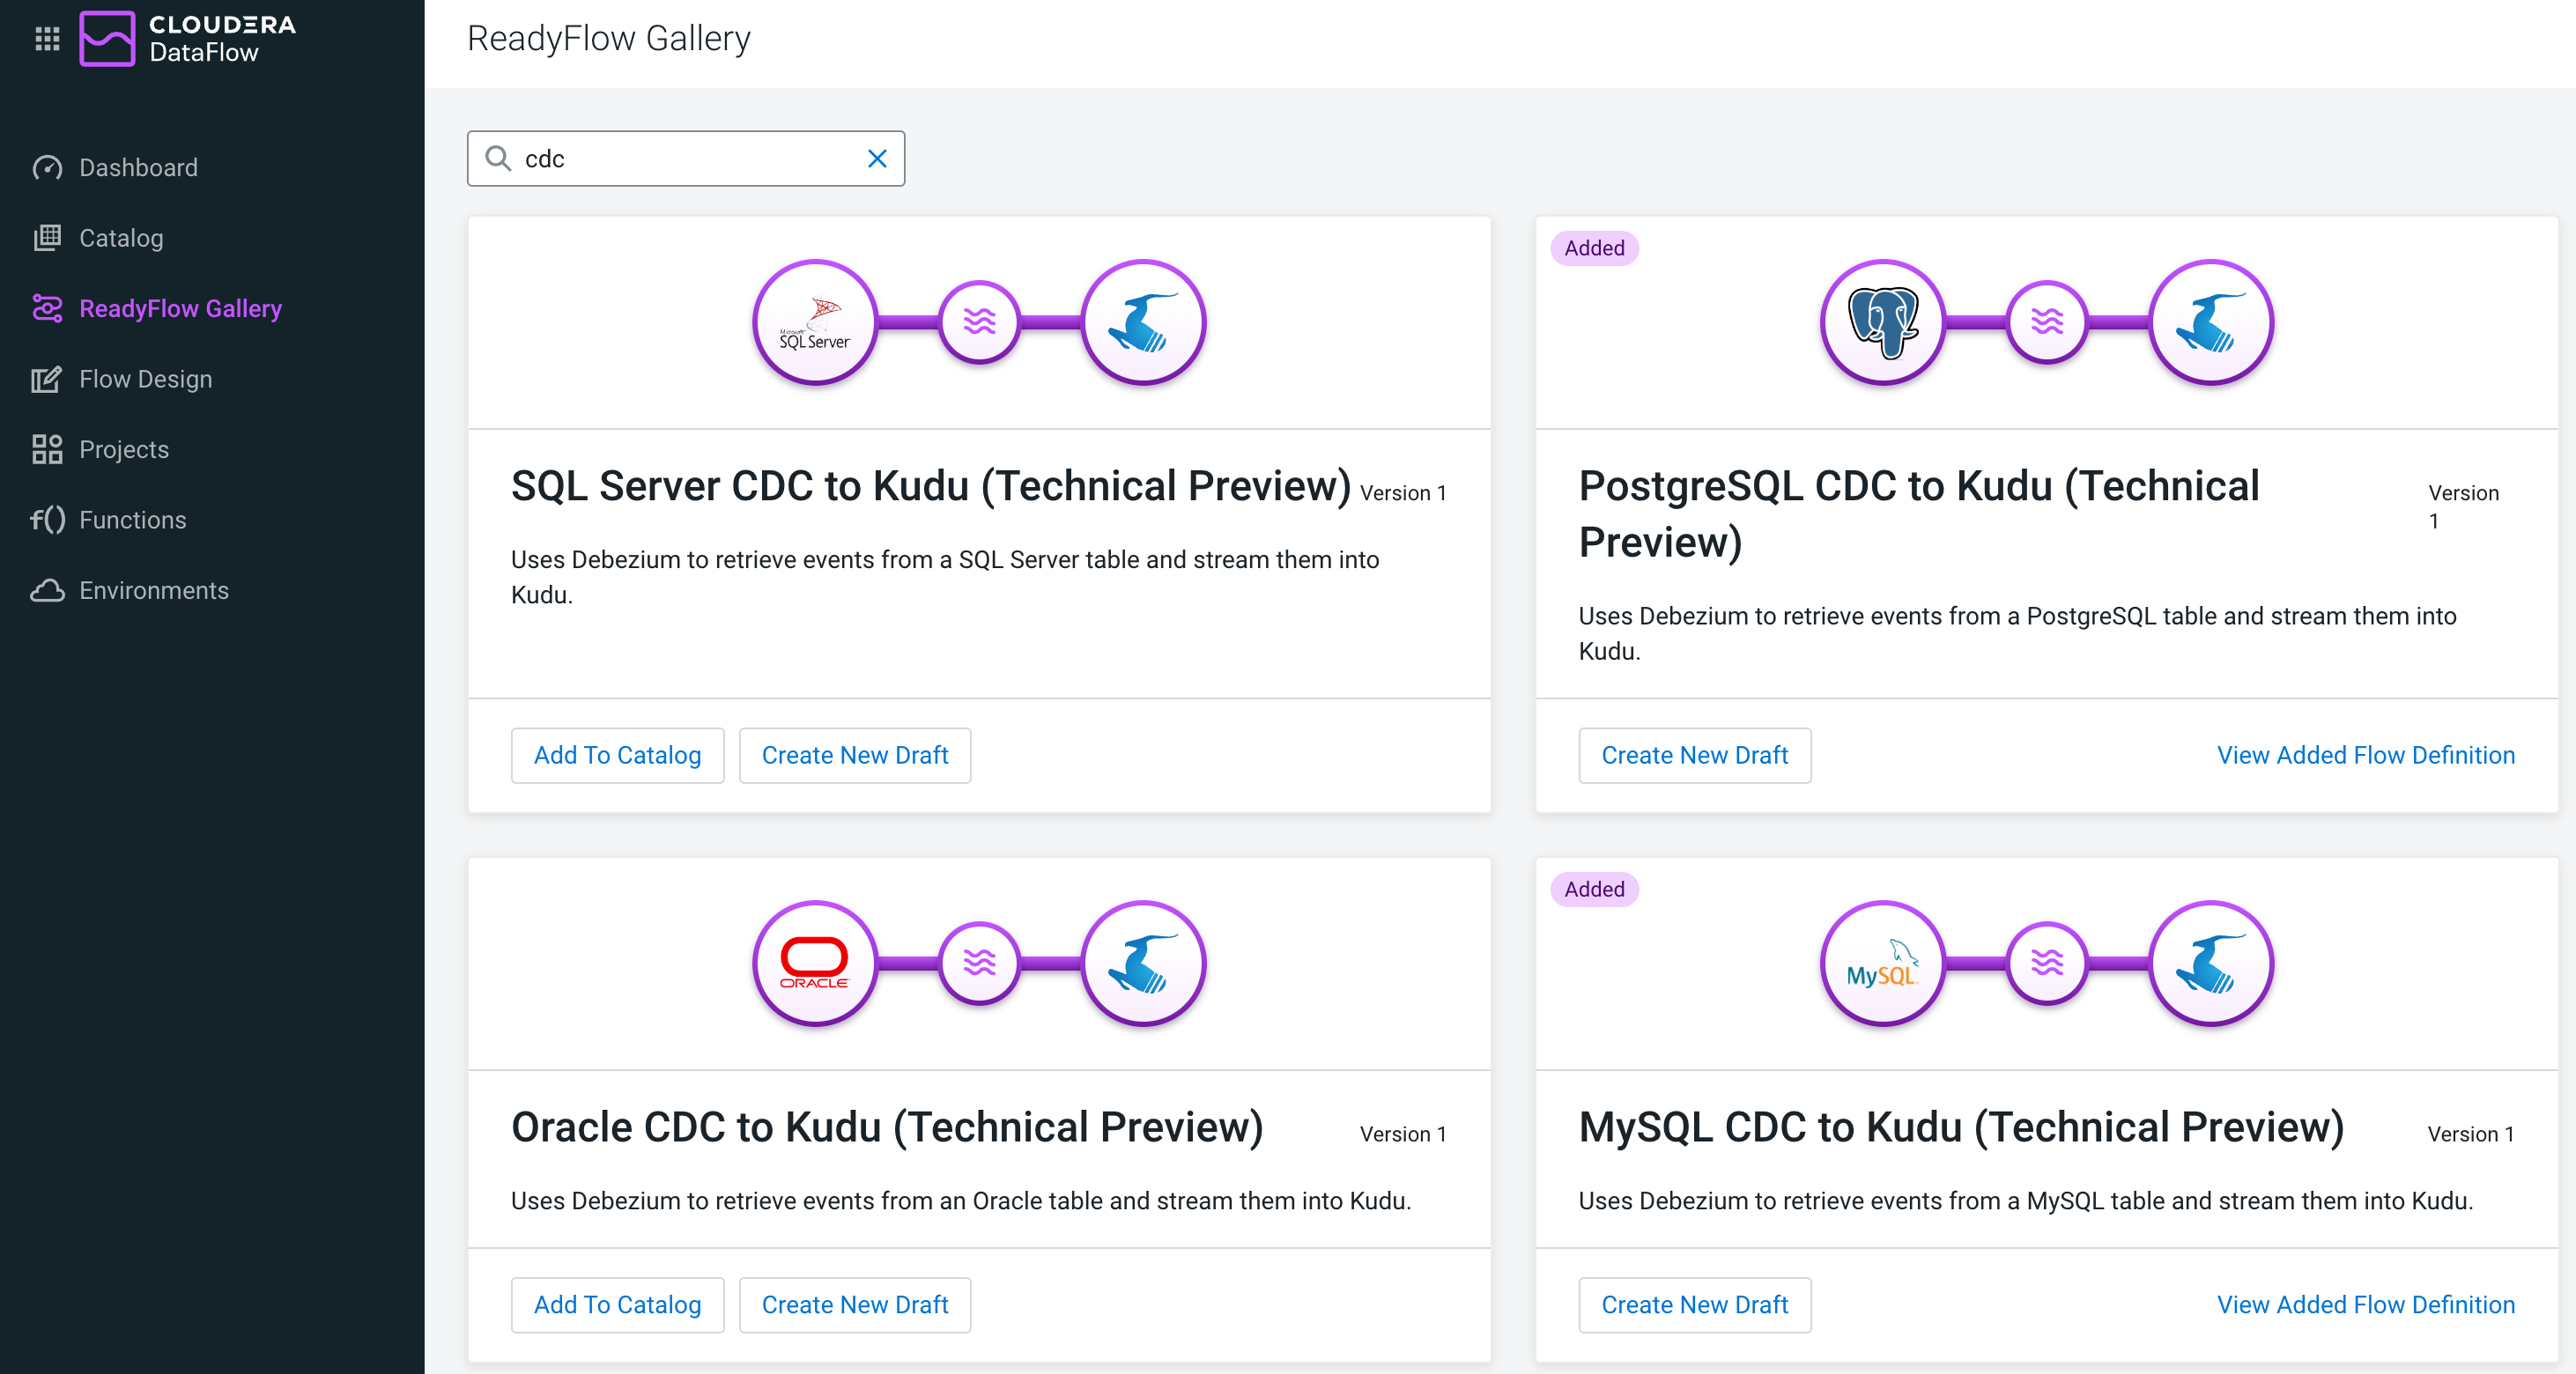Select the Catalog sidebar icon

tap(47, 237)
